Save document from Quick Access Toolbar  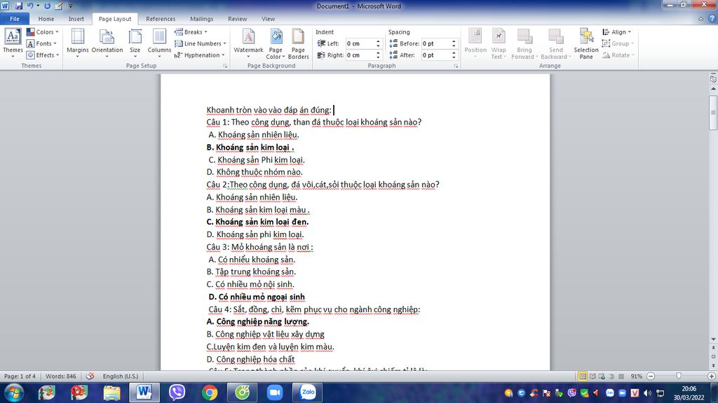[x=19, y=6]
